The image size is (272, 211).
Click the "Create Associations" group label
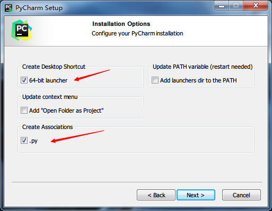click(47, 127)
